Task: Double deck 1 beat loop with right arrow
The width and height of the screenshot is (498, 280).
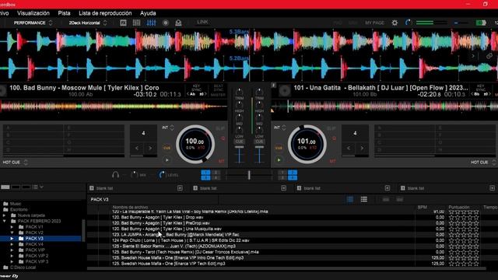Action: [x=150, y=148]
